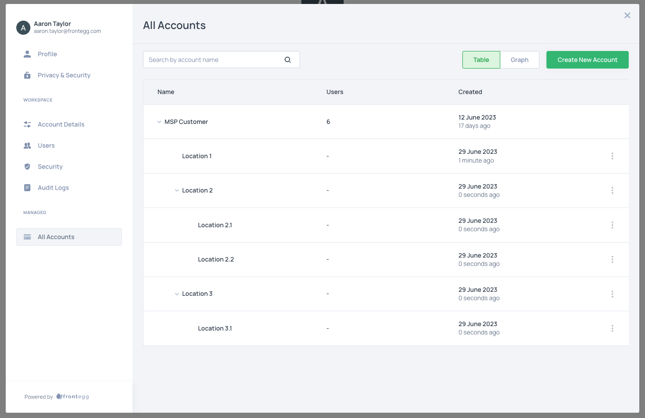The height and width of the screenshot is (418, 645).
Task: Click Aaron Taylor's avatar icon
Action: pyautogui.click(x=23, y=28)
